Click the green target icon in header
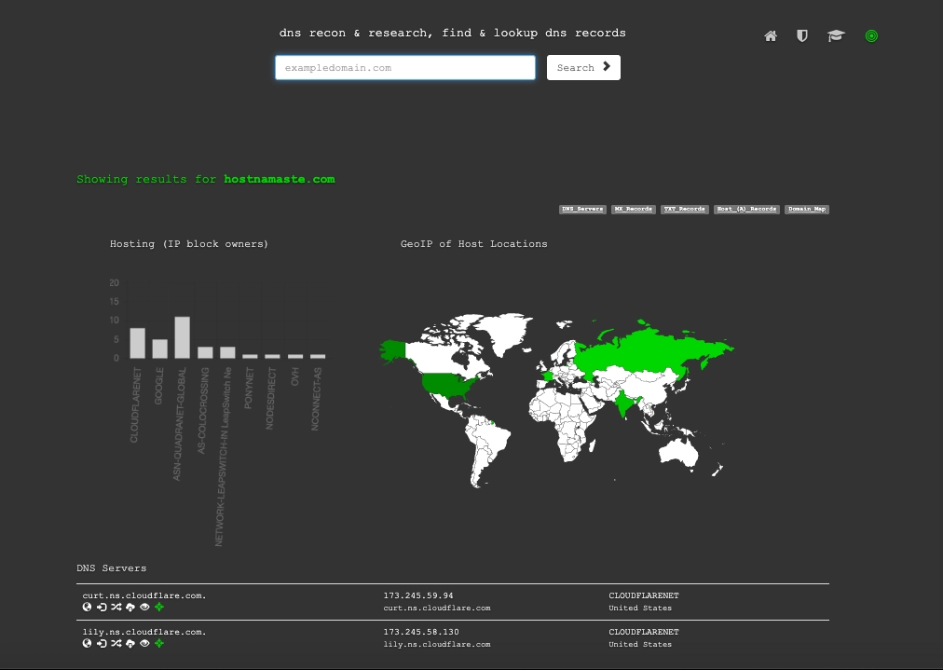943x670 pixels. pos(871,36)
